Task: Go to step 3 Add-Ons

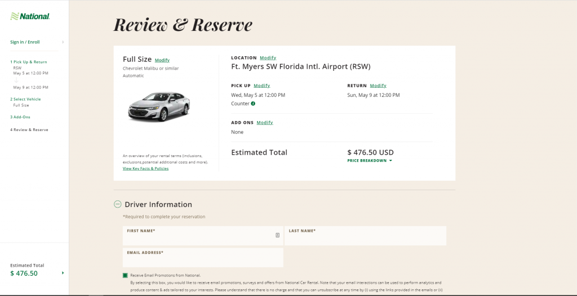Action: [20, 117]
